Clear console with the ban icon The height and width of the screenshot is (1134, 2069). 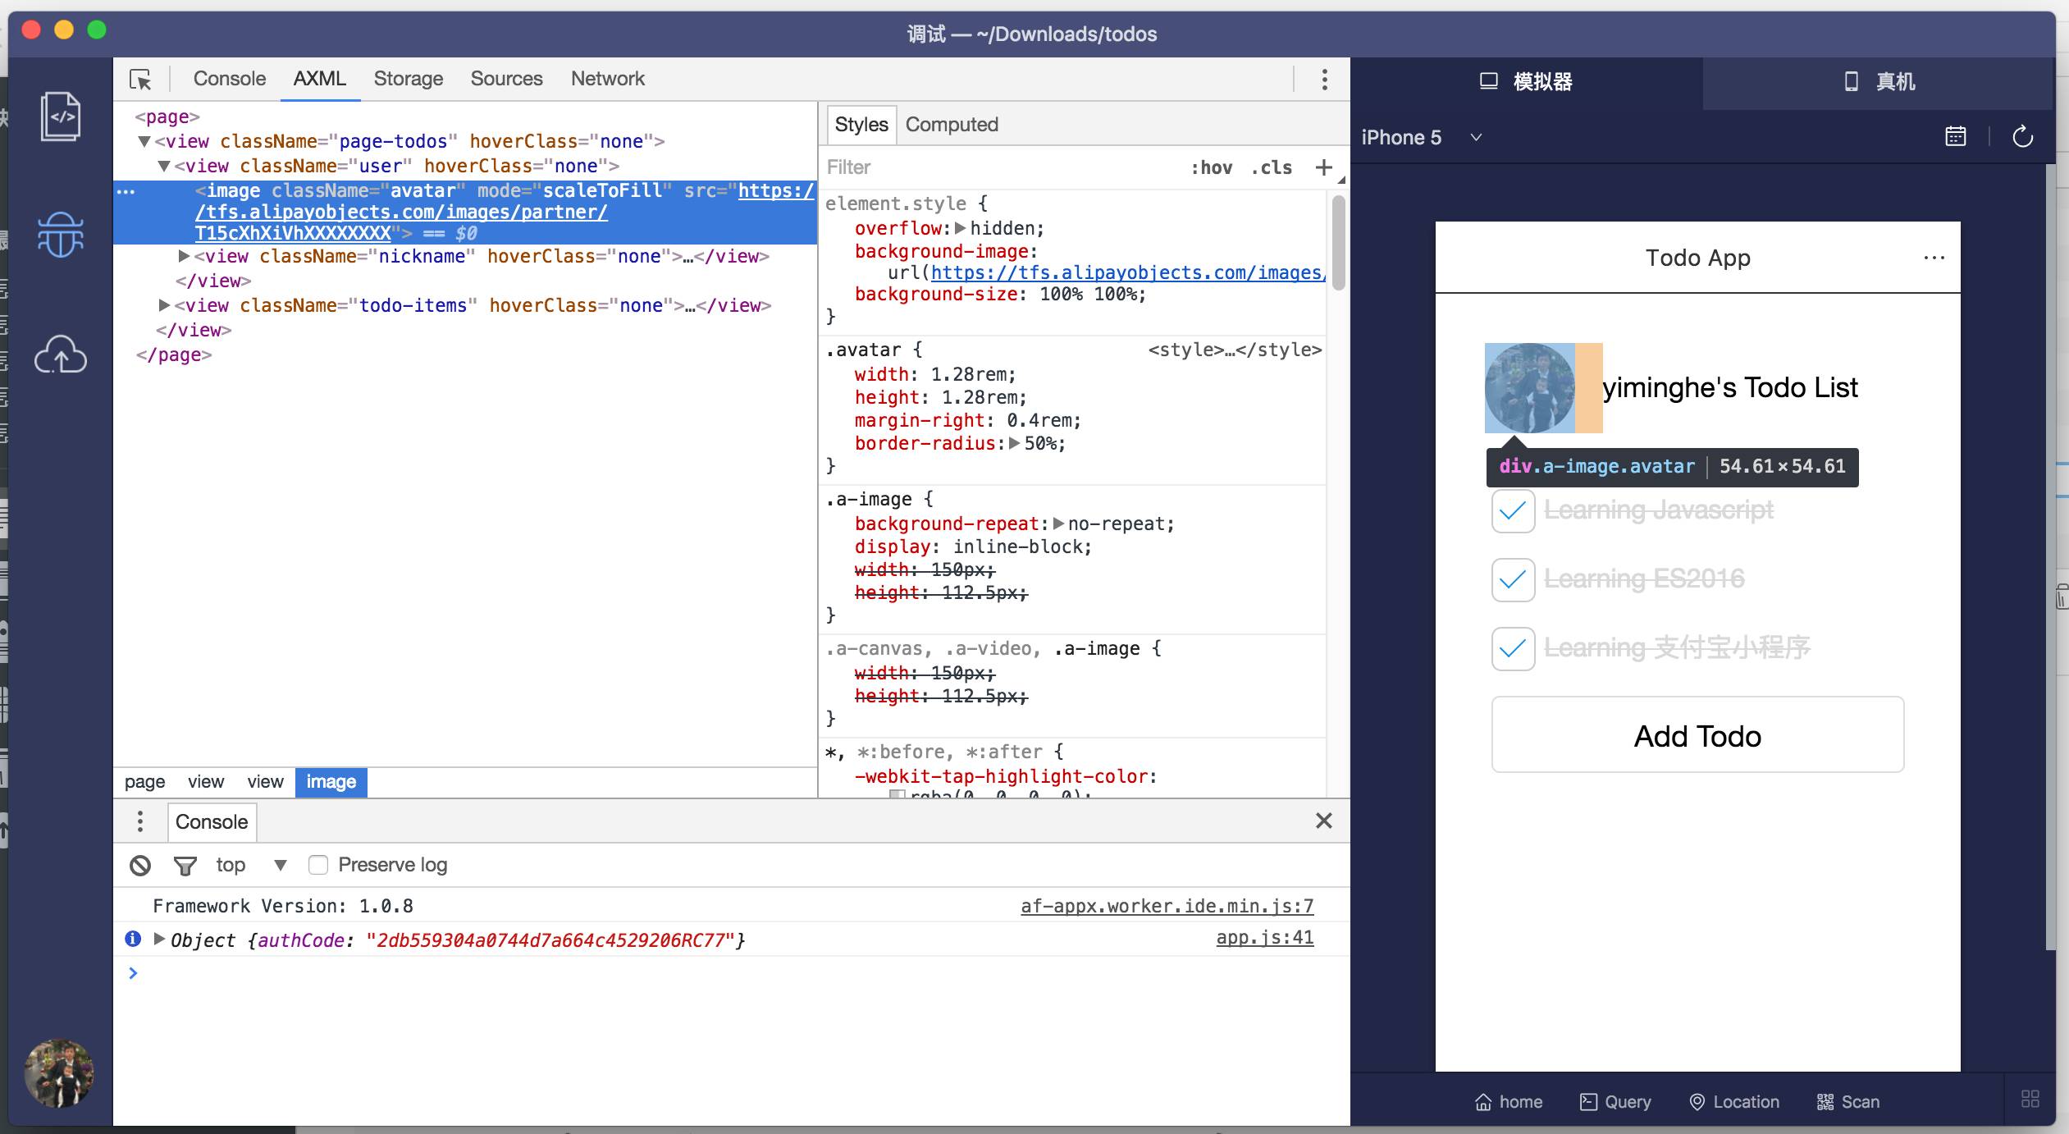click(x=140, y=865)
